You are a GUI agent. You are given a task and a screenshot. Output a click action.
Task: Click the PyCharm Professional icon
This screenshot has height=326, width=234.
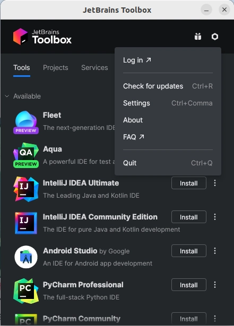(26, 291)
